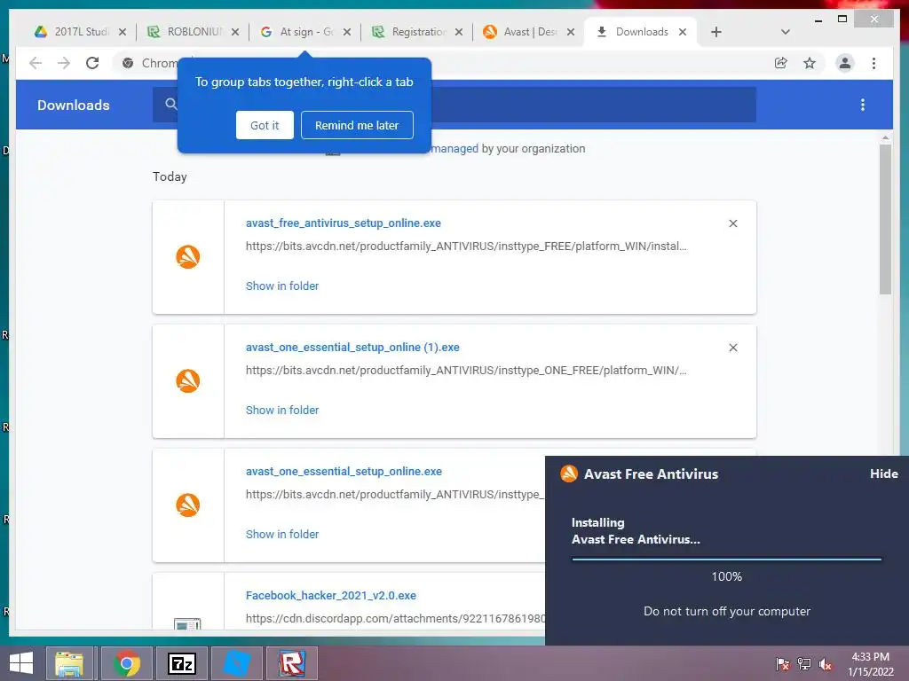Open Roblox from the taskbar
Viewport: 909px width, 681px height.
[291, 663]
